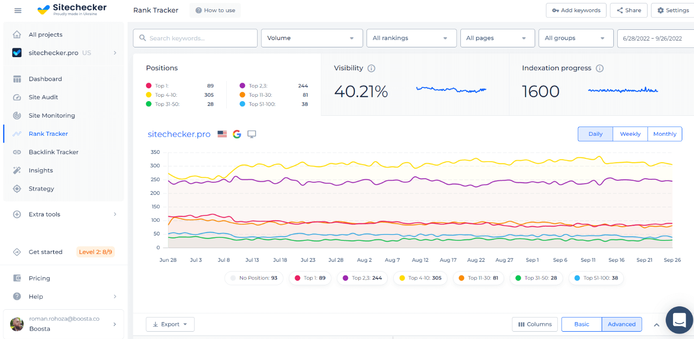694x339 pixels.
Task: Toggle Top 51-100 series in chart legend
Action: click(x=596, y=278)
